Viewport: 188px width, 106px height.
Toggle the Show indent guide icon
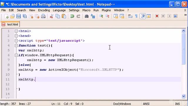pyautogui.click(x=143, y=16)
